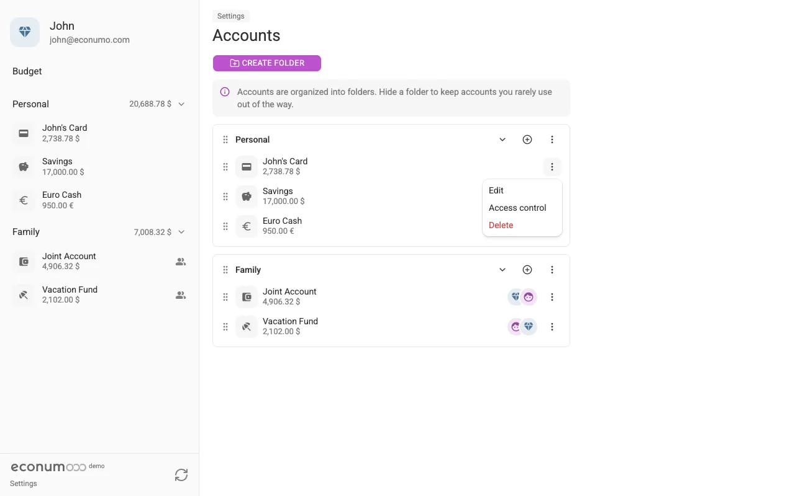The height and width of the screenshot is (496, 795).
Task: Click Euro Cash icon in sidebar
Action: (x=24, y=200)
